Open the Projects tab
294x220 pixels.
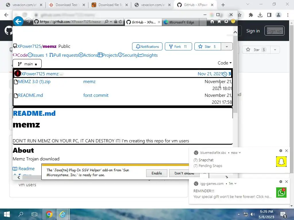click(x=108, y=55)
